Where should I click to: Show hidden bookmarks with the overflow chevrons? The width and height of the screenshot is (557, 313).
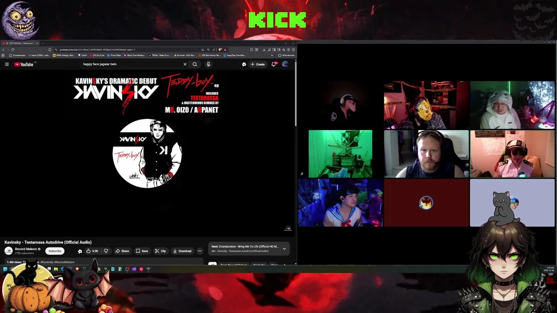(x=272, y=55)
